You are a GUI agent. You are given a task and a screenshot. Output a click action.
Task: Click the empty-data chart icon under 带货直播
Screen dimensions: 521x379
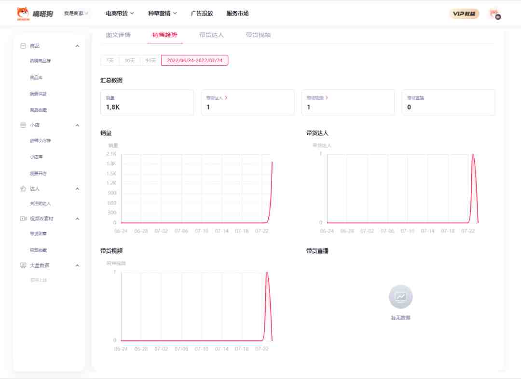[x=400, y=296]
